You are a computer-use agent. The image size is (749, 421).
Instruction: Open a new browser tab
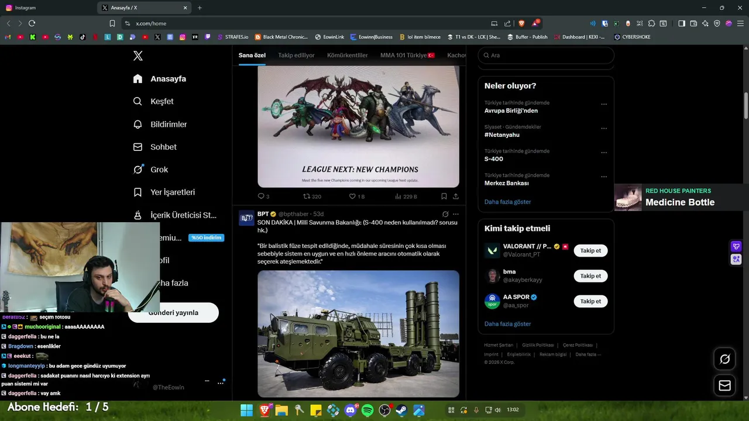click(x=200, y=8)
